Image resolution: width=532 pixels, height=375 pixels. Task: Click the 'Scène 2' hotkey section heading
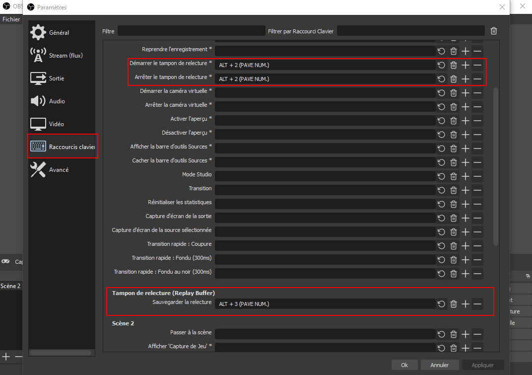click(x=123, y=323)
